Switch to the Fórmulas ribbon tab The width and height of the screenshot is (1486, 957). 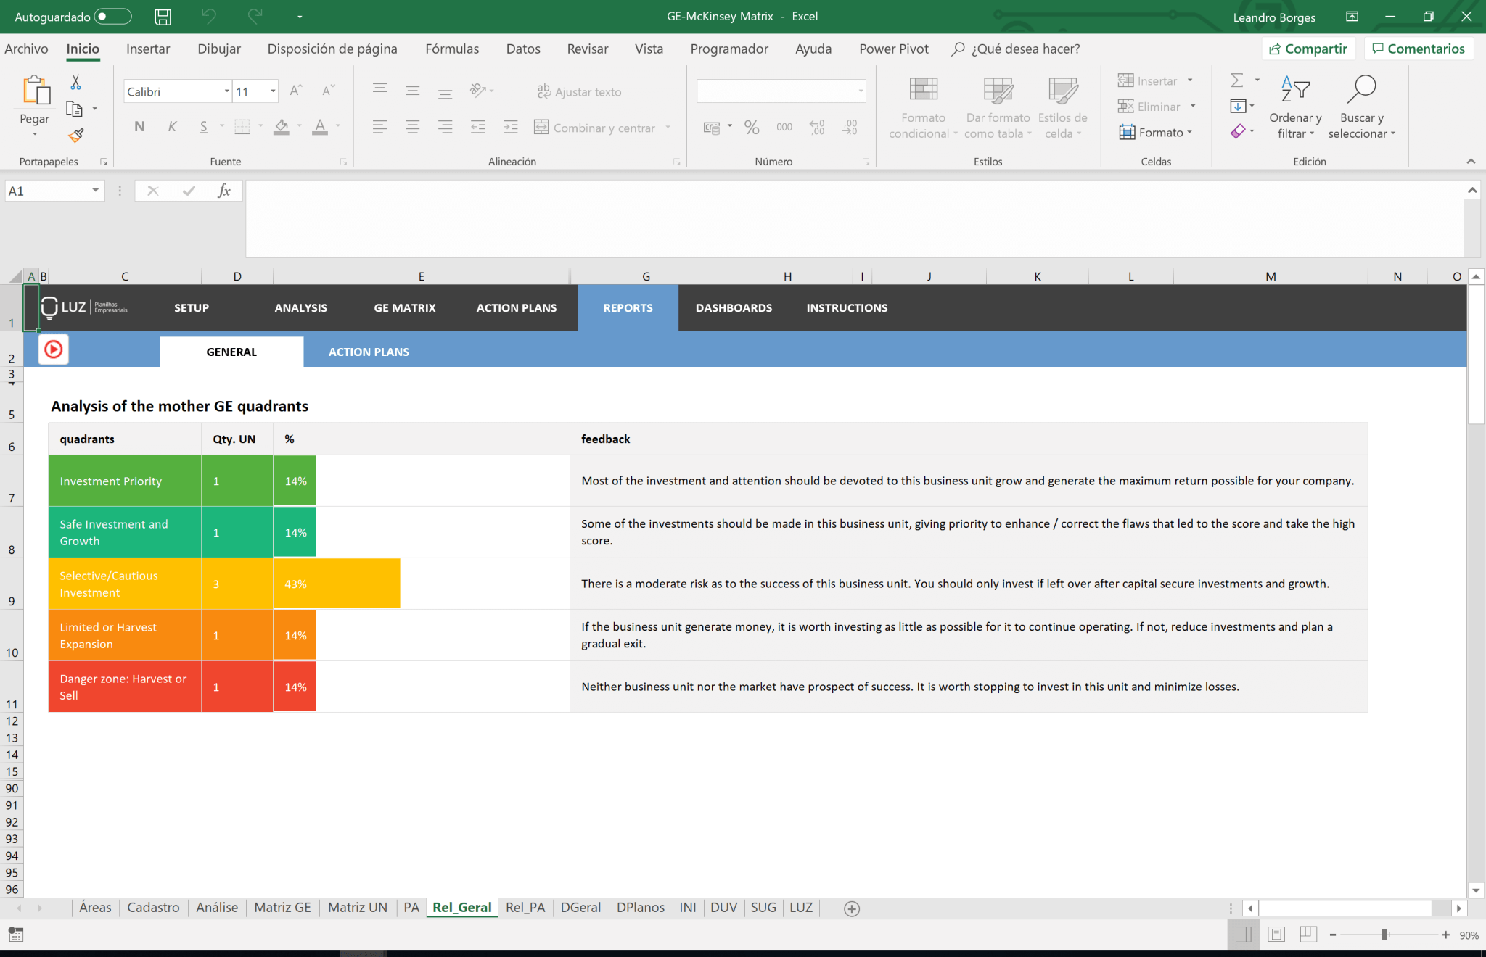451,49
